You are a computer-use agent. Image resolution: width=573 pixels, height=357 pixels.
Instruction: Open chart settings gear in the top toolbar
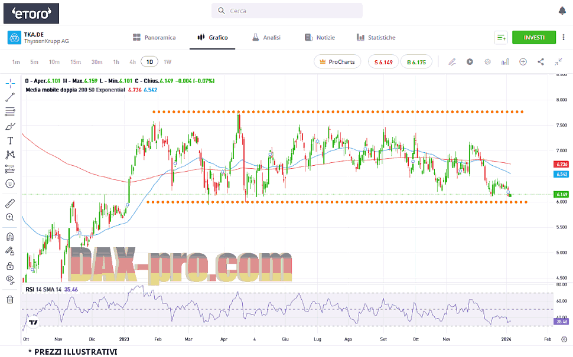tap(487, 62)
